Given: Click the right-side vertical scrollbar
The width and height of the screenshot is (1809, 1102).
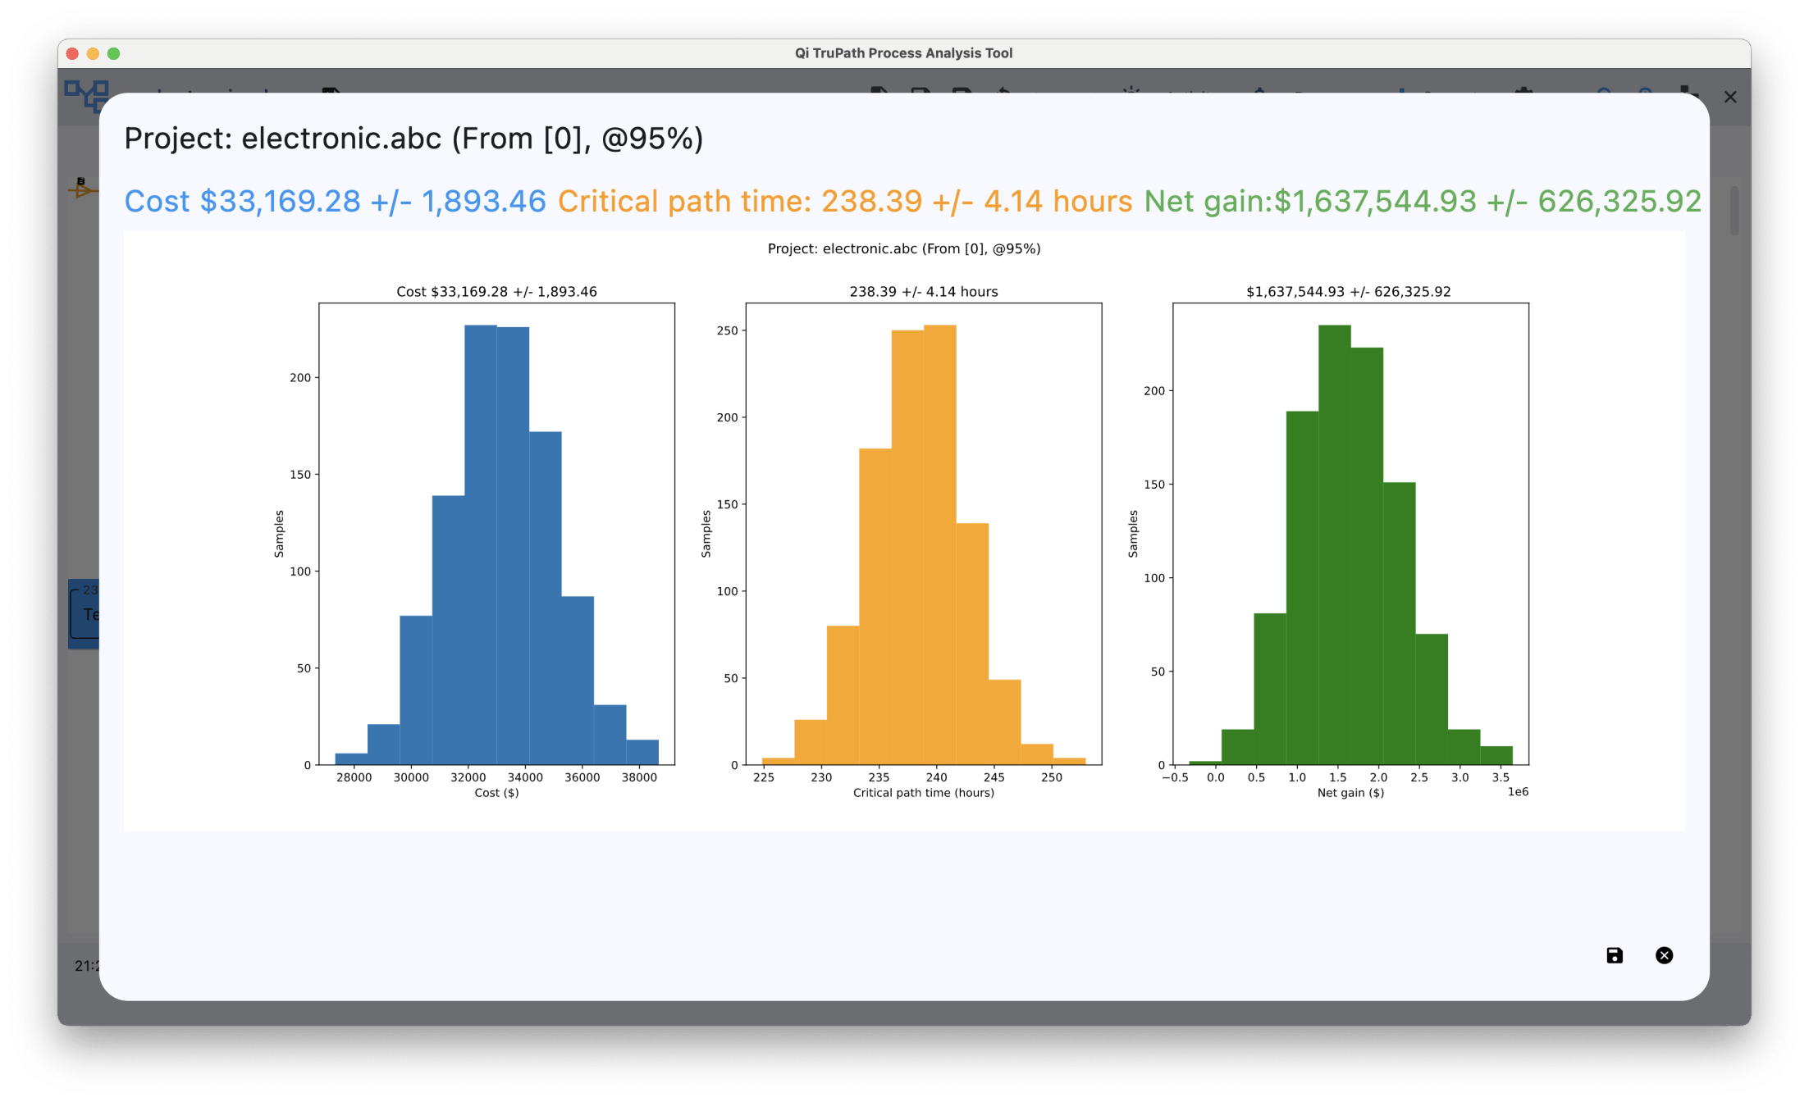Looking at the screenshot, I should click(1734, 210).
